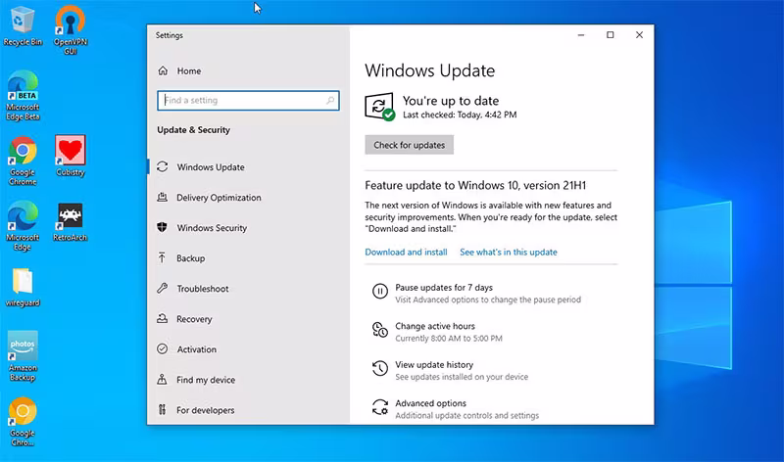Open Change active hours option
The width and height of the screenshot is (784, 462).
click(x=435, y=326)
